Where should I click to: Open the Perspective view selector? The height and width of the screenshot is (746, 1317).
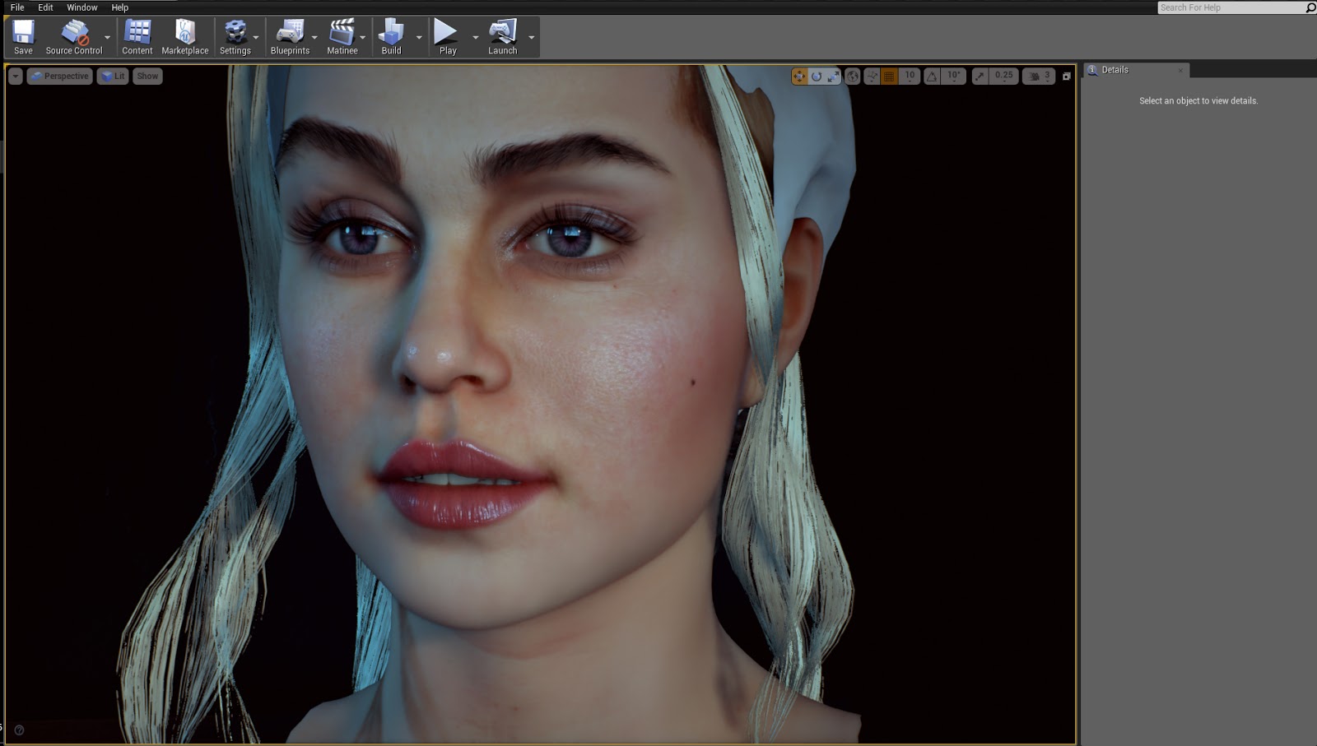click(x=59, y=76)
